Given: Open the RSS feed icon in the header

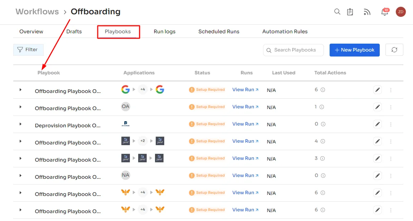Looking at the screenshot, I should click(x=367, y=12).
